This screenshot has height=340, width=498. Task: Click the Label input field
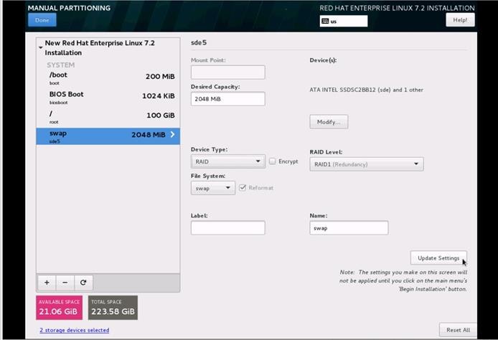pyautogui.click(x=228, y=228)
